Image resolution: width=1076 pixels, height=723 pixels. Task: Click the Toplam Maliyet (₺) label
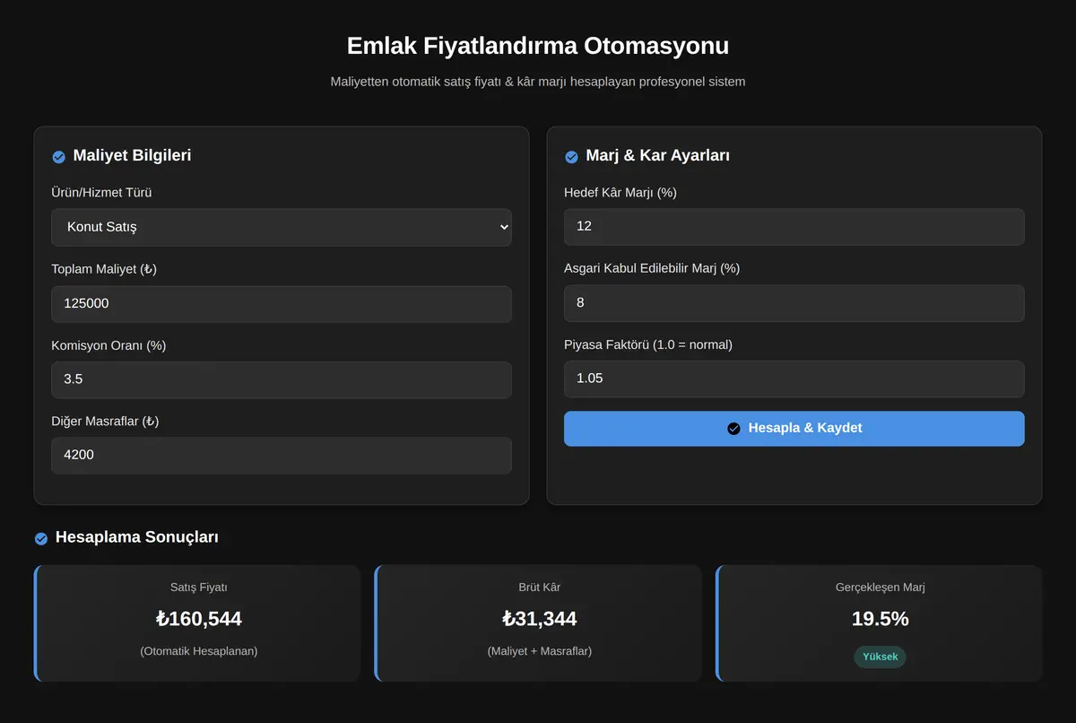click(x=104, y=269)
